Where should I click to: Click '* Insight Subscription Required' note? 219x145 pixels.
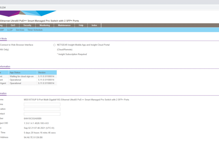coord(72,54)
